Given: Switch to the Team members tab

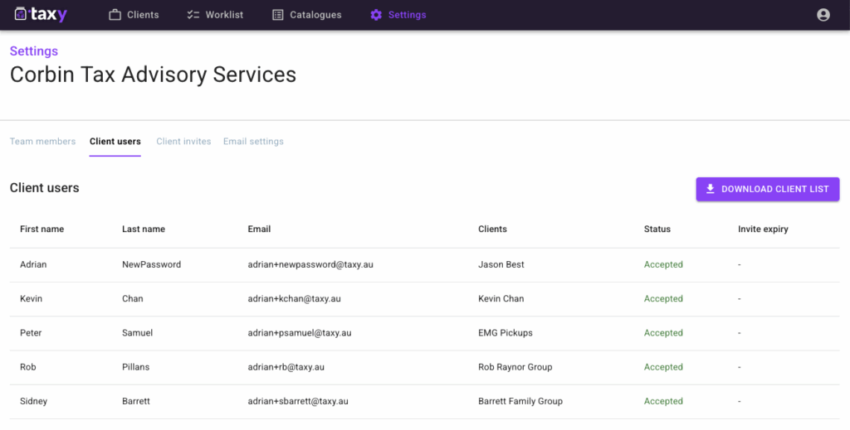Looking at the screenshot, I should 42,142.
